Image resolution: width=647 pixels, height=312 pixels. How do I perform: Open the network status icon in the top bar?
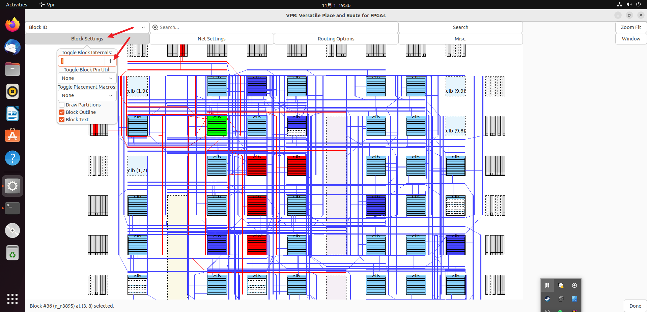point(619,5)
